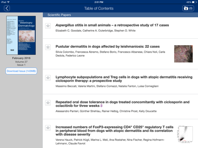This screenshot has height=148, width=198.
Task: Tap the Issue 1 label
Action: click(21, 65)
